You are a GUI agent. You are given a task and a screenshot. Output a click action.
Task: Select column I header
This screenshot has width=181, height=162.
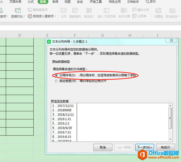[x=157, y=35]
